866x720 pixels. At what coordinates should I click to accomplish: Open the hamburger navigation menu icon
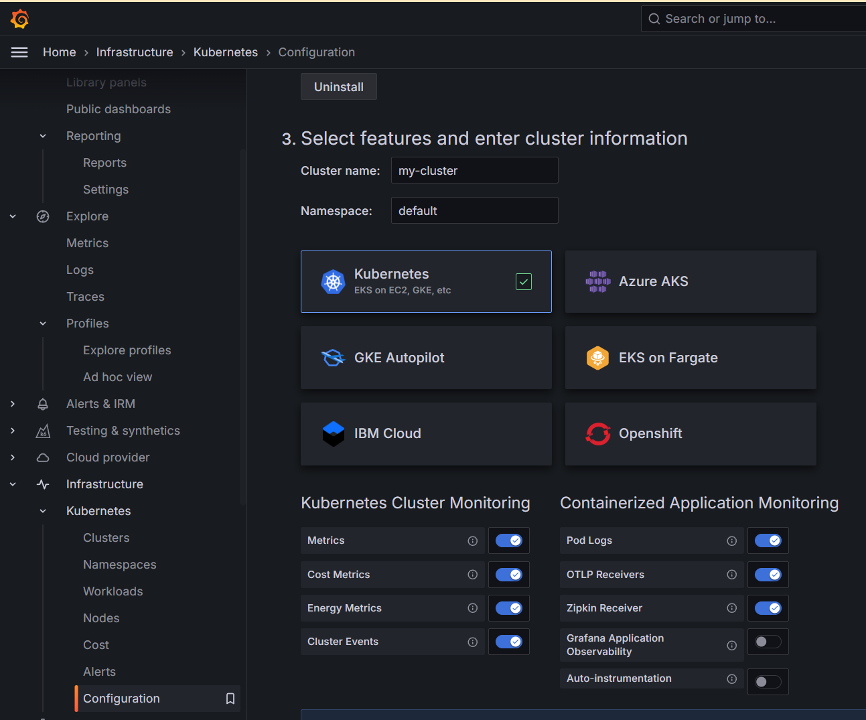[x=19, y=52]
